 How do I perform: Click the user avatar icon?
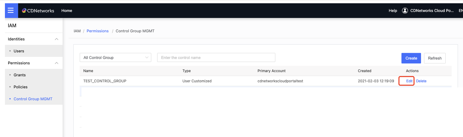[405, 11]
